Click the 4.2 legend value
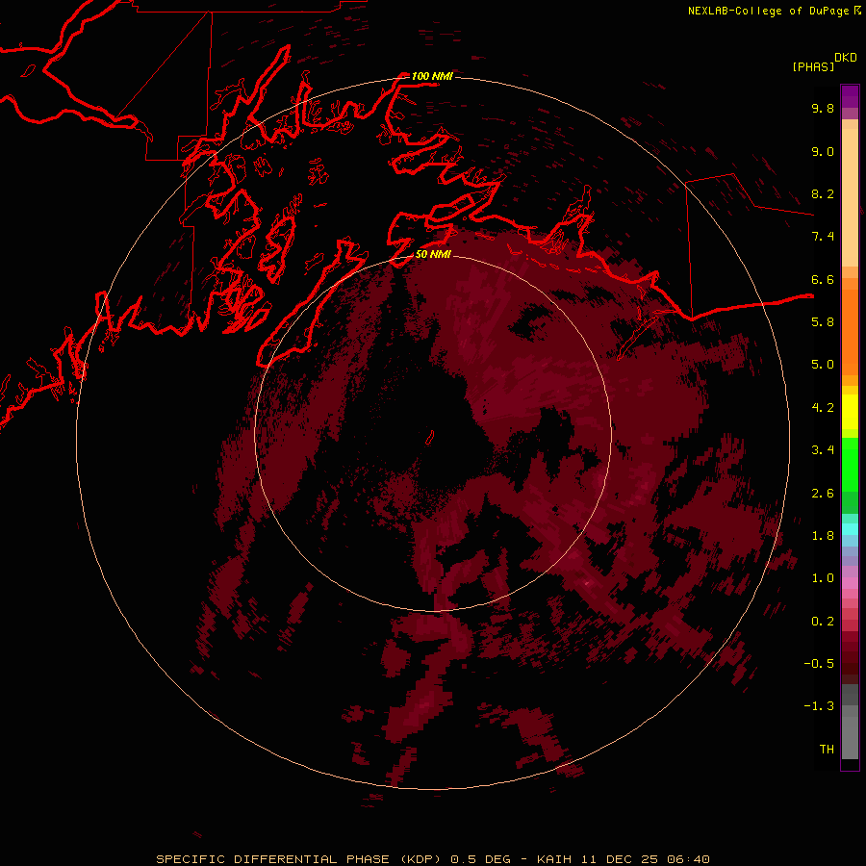Image resolution: width=866 pixels, height=866 pixels. tap(823, 408)
